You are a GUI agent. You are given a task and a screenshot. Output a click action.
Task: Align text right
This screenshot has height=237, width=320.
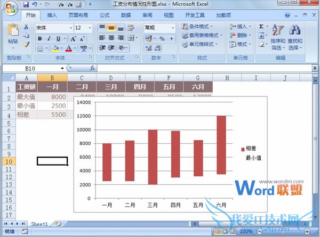[121, 38]
